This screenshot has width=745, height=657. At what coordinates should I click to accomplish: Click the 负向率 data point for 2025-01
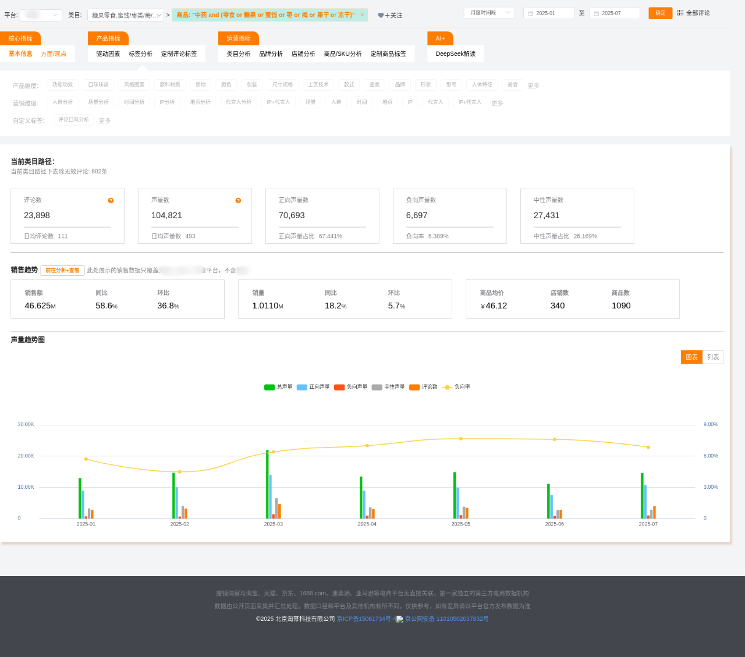coord(86,459)
